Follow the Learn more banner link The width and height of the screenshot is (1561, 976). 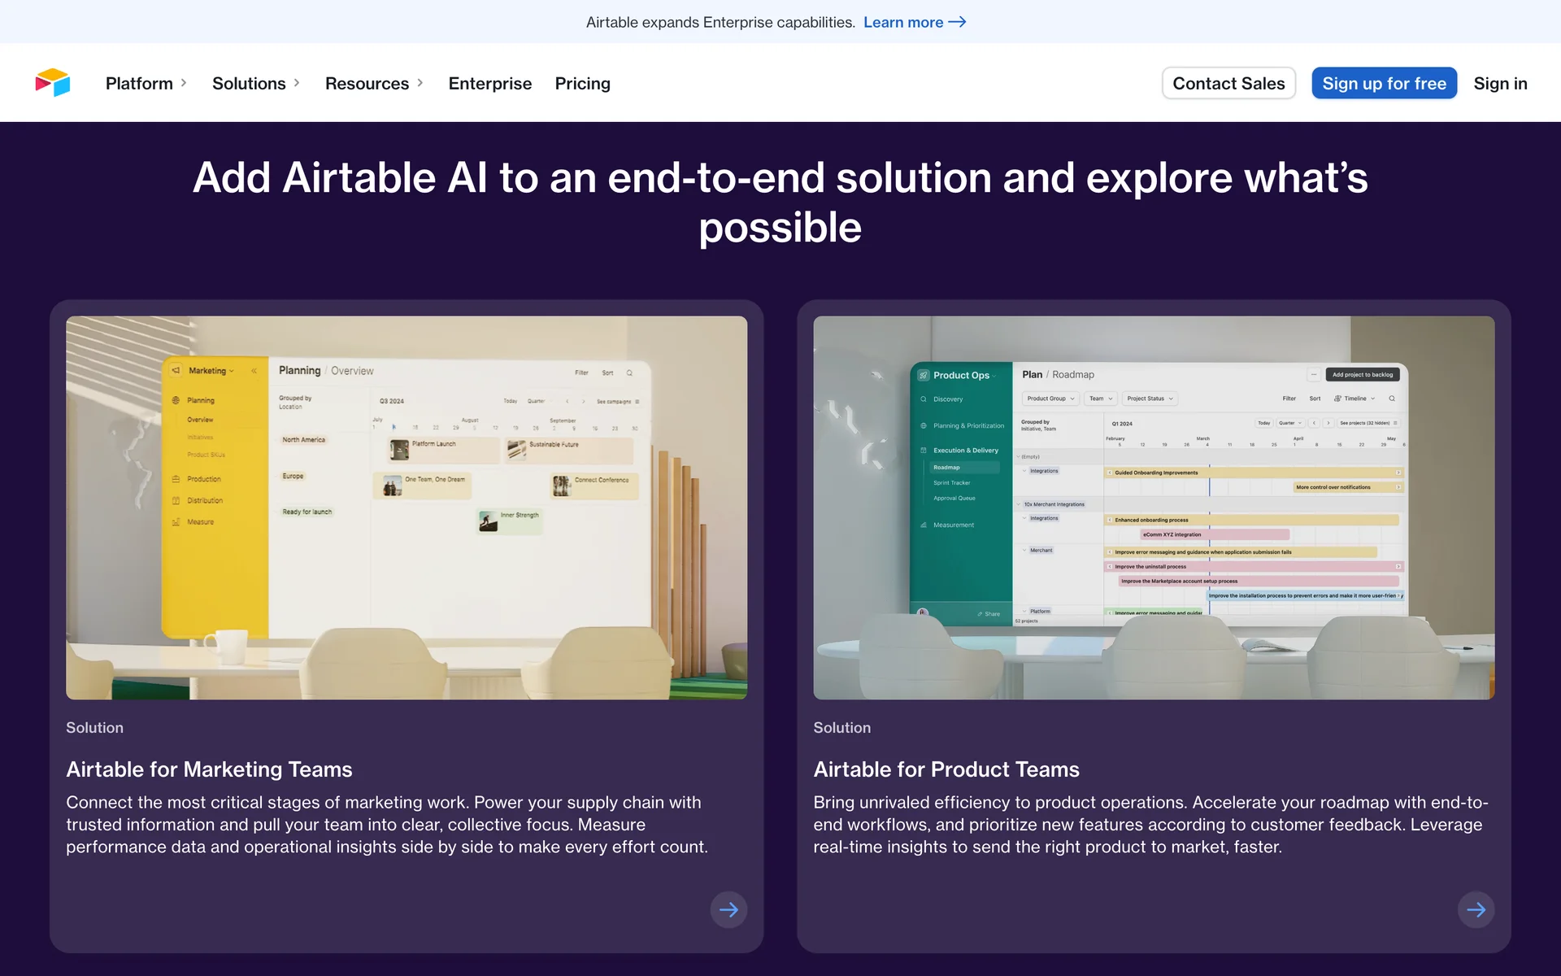click(902, 22)
